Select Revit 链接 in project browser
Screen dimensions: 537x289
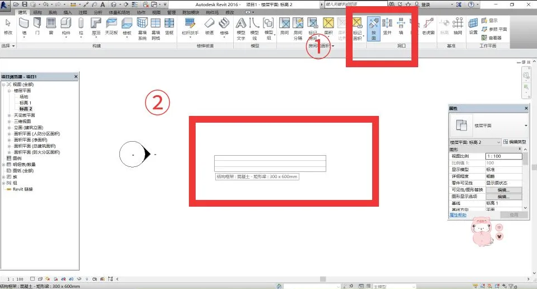click(x=22, y=189)
